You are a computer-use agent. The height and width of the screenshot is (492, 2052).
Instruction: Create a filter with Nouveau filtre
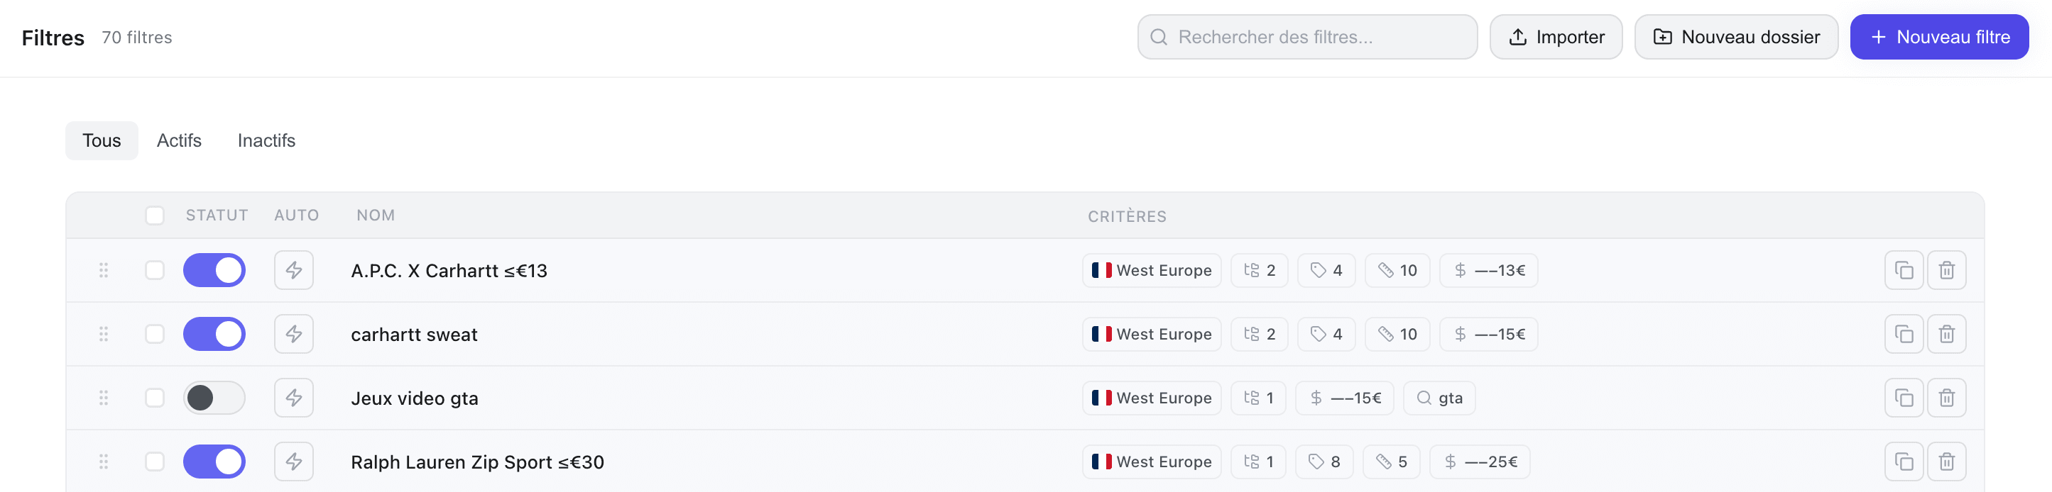[x=1940, y=37]
